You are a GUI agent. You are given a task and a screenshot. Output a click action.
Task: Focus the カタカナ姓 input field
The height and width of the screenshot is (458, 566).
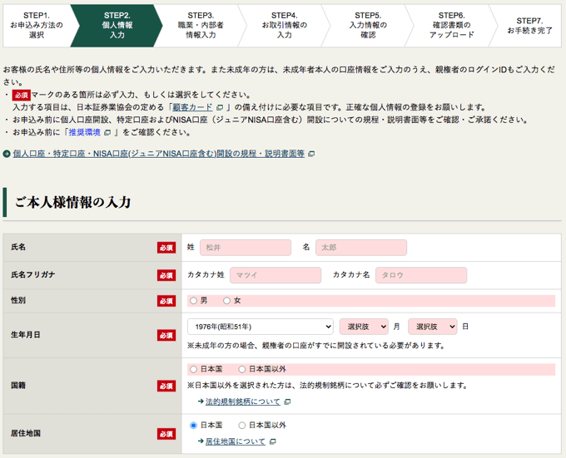[276, 275]
